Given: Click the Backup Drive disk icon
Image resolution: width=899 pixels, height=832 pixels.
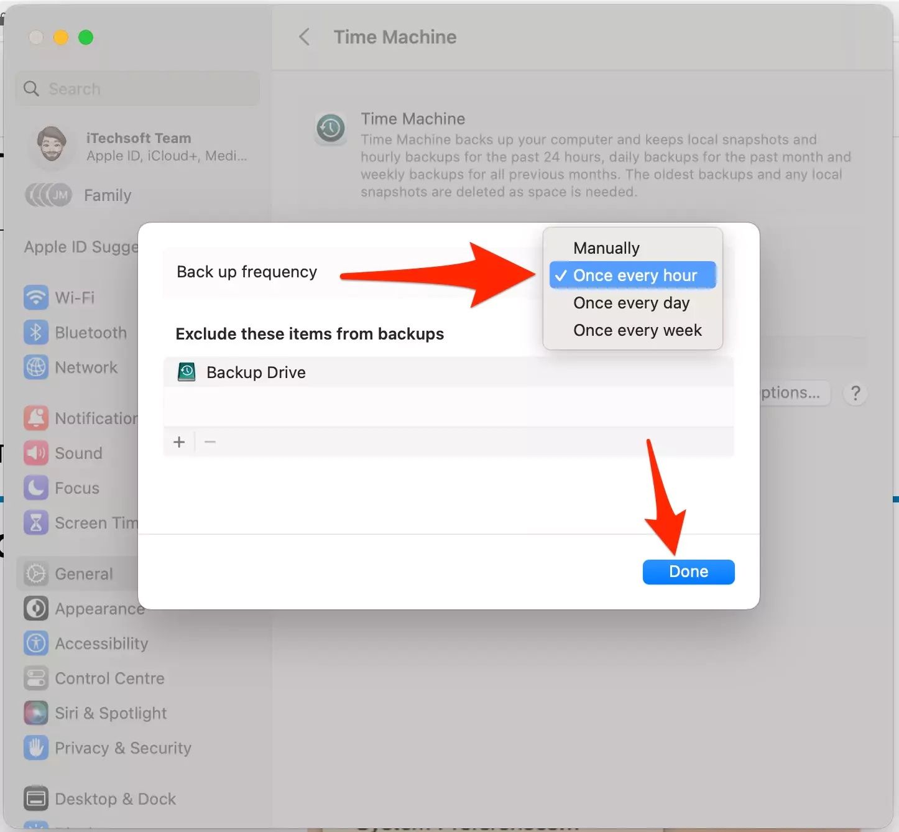Looking at the screenshot, I should (x=187, y=372).
